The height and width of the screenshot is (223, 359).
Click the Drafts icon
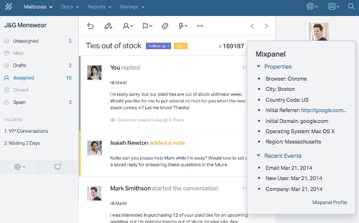[6, 66]
